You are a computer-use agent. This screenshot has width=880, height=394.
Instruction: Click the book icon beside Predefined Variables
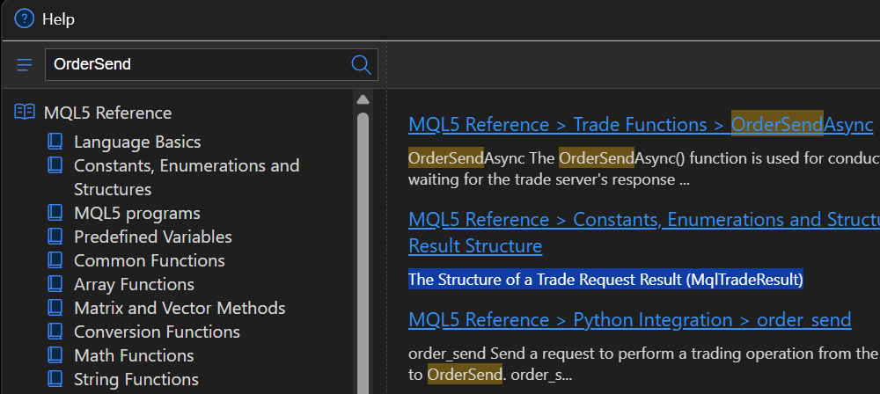point(55,237)
